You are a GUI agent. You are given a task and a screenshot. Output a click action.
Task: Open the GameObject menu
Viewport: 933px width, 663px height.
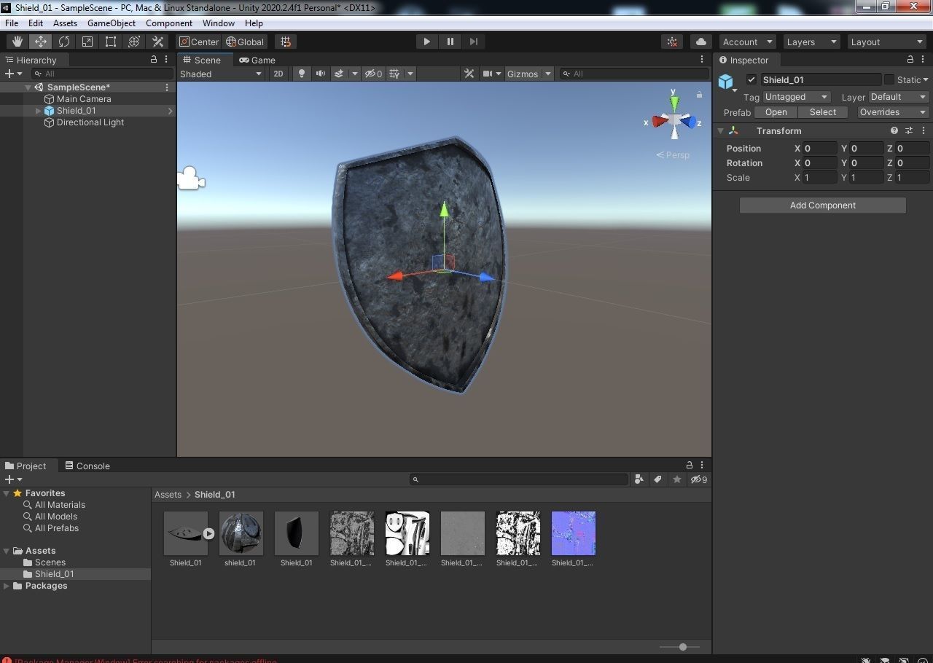(x=111, y=23)
